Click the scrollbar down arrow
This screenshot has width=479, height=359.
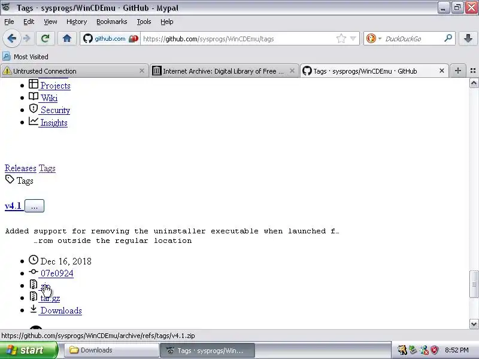(474, 324)
